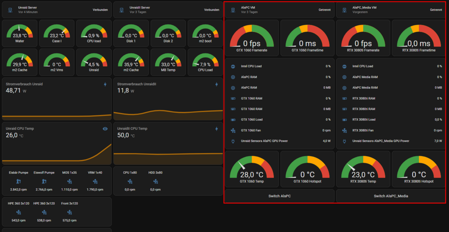The width and height of the screenshot is (449, 232).
Task: Click the AlsPC_Media VM network icon
Action: (344, 10)
